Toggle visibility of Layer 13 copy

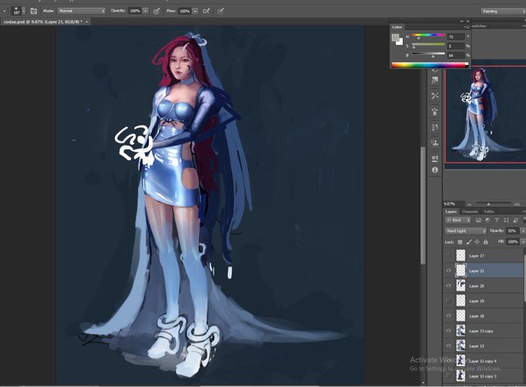(x=449, y=331)
